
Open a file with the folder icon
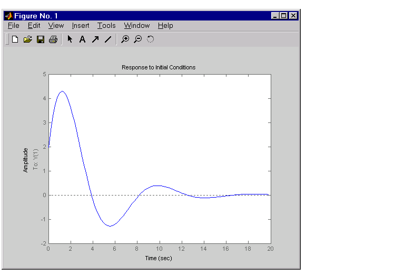click(28, 39)
